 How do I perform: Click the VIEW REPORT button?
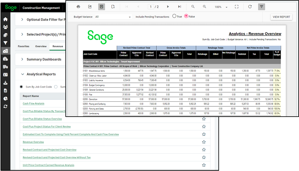coord(281,17)
